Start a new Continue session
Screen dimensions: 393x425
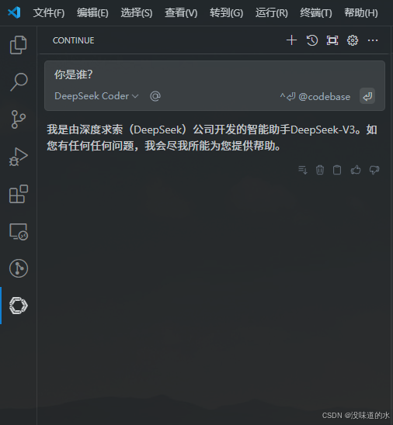[x=291, y=40]
